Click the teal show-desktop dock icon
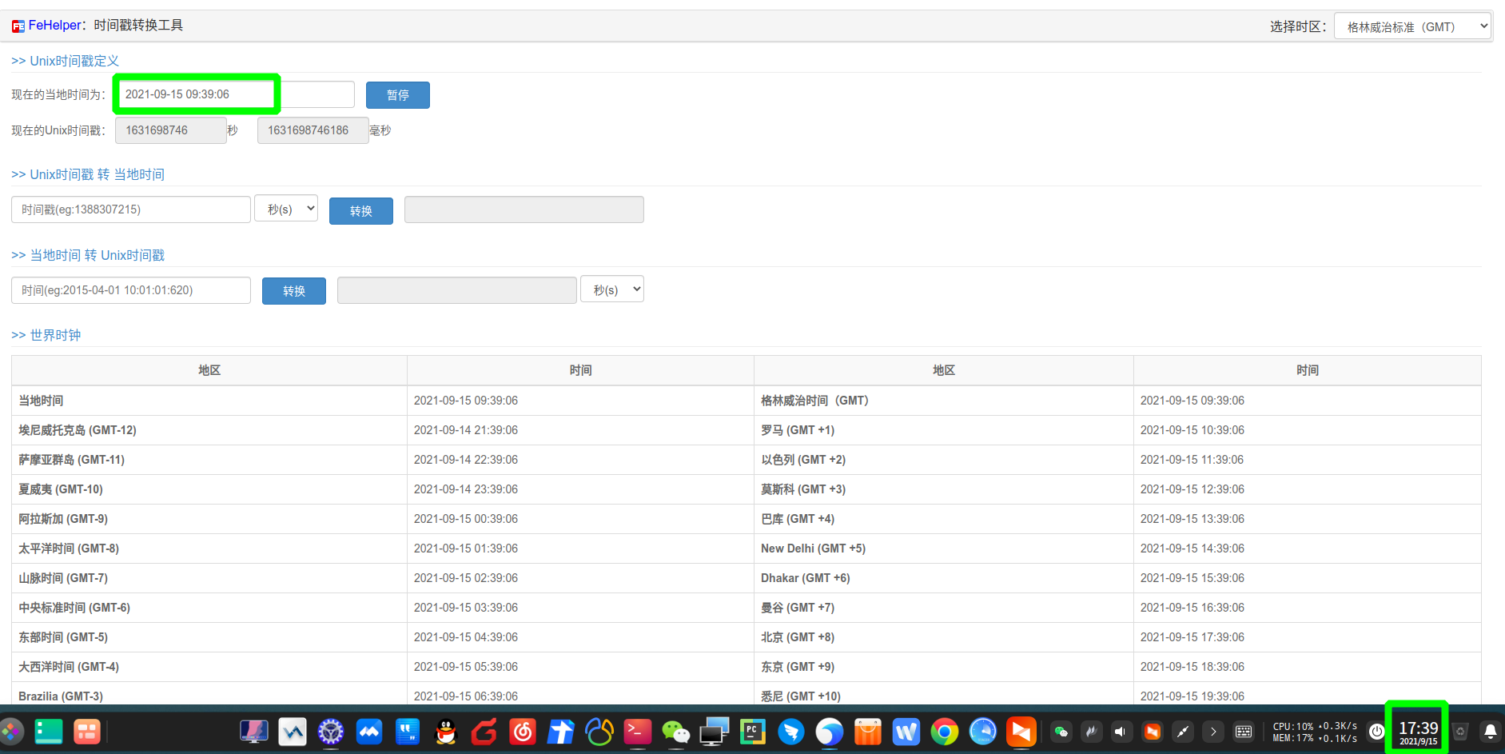This screenshot has width=1505, height=754. click(x=49, y=731)
